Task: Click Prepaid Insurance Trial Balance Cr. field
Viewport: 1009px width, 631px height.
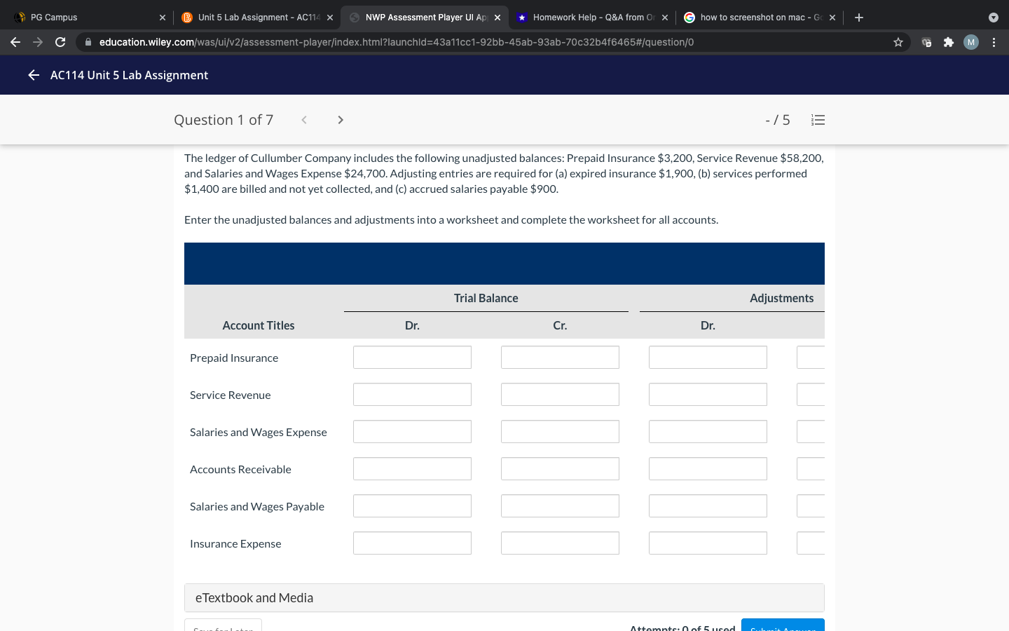Action: tap(560, 358)
